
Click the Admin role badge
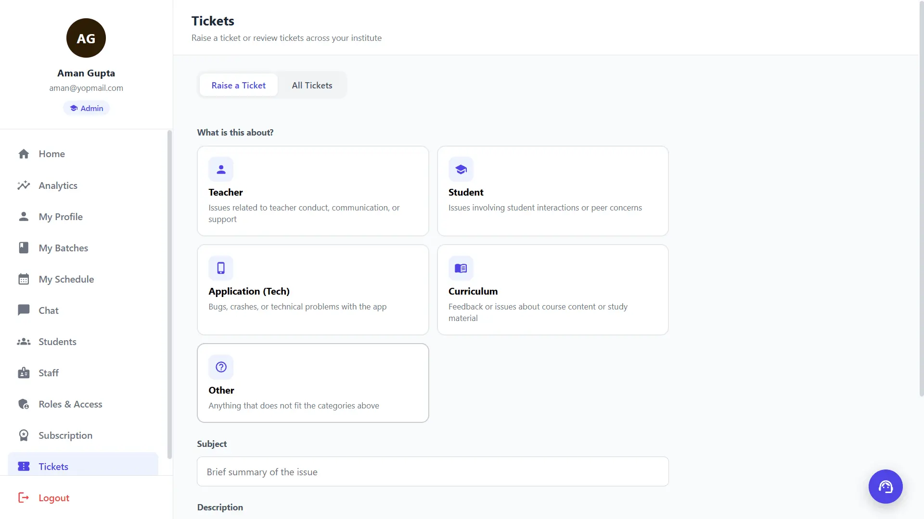click(86, 108)
